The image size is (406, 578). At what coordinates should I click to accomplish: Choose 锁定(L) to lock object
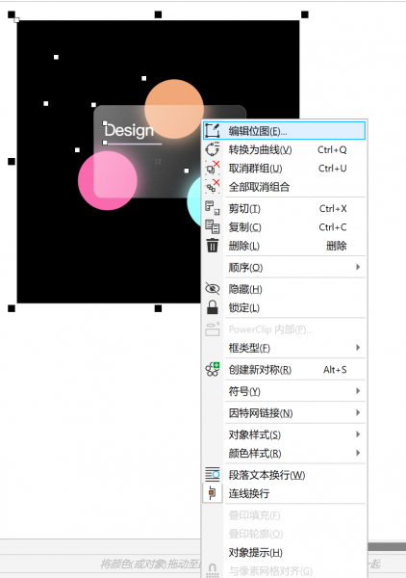(284, 307)
